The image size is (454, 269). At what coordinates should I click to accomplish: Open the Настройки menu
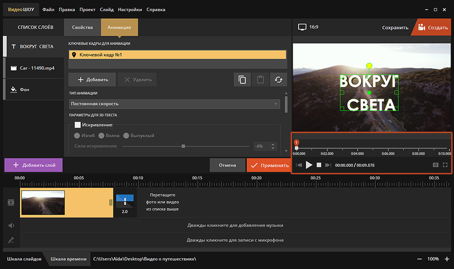click(x=130, y=9)
